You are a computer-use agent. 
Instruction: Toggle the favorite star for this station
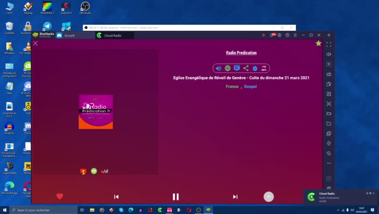pos(319,43)
